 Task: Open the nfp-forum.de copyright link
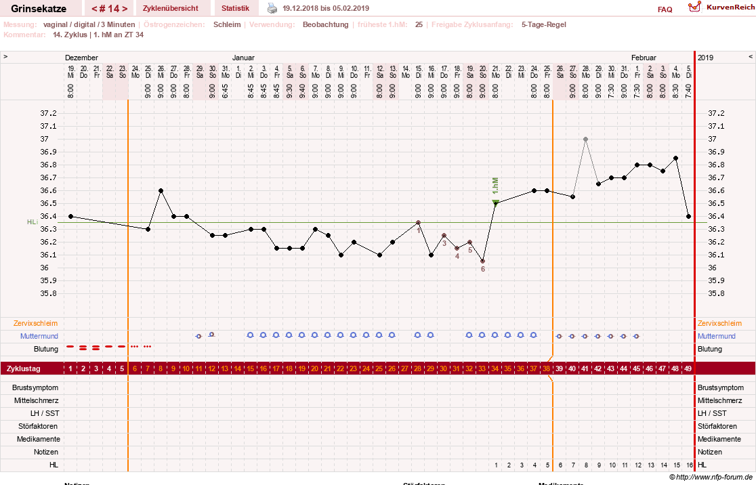[711, 477]
